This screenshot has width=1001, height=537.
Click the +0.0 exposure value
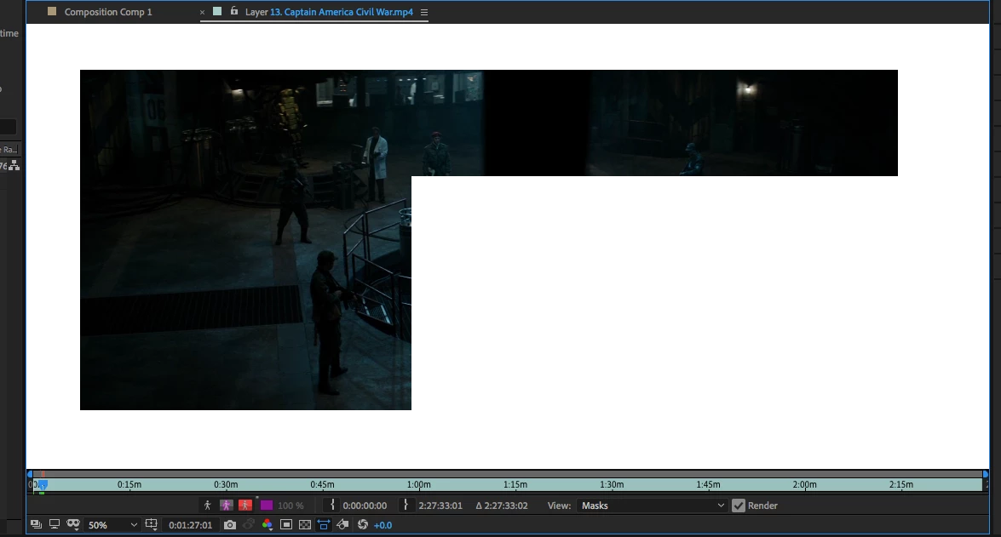(383, 525)
